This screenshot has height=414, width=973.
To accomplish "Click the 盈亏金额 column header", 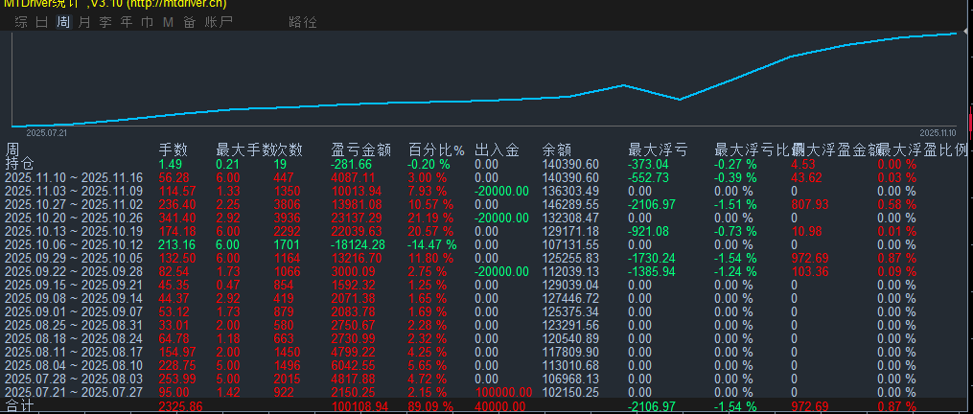I will (361, 149).
